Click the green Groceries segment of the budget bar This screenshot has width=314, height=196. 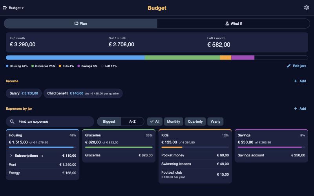click(182, 58)
